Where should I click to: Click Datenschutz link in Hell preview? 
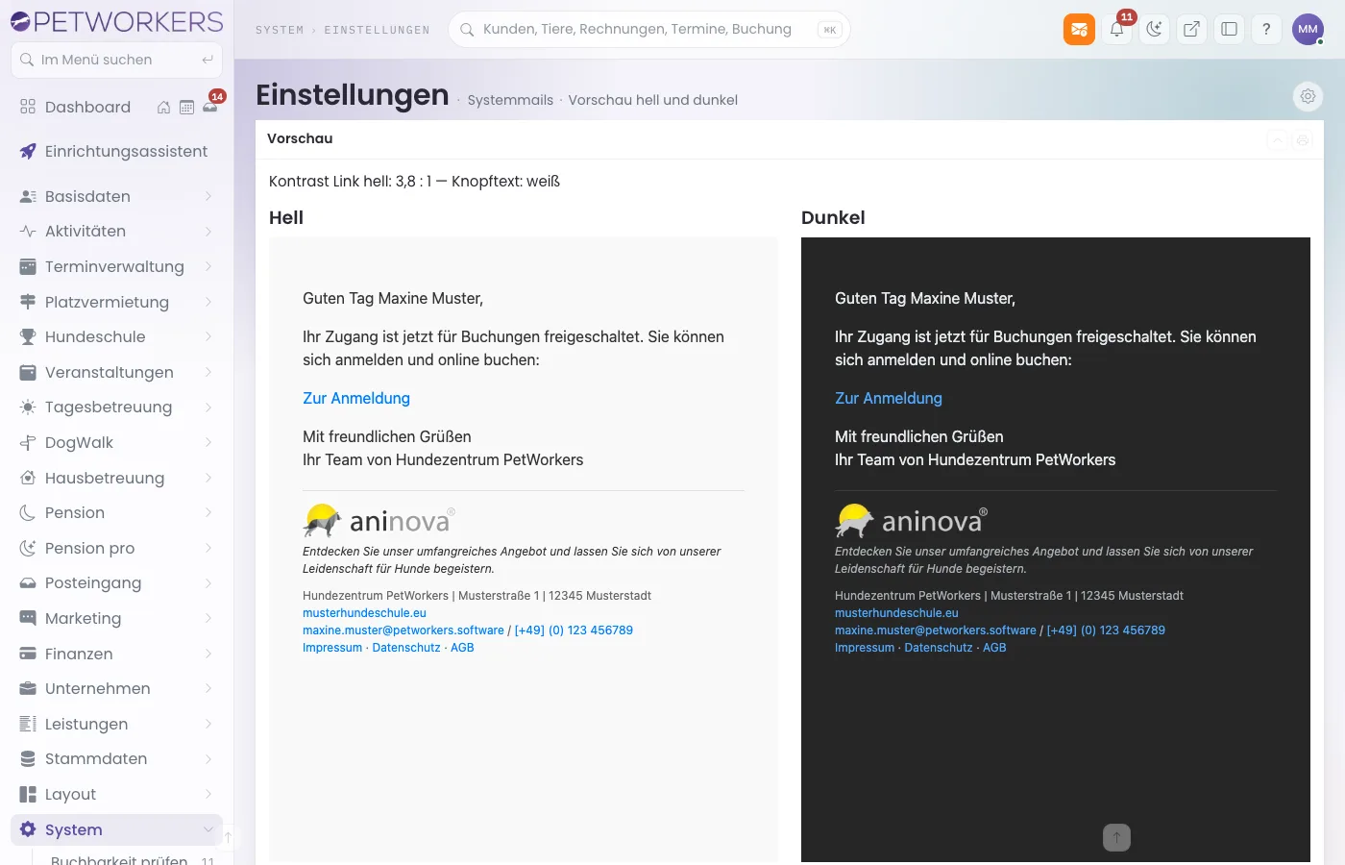click(x=406, y=648)
